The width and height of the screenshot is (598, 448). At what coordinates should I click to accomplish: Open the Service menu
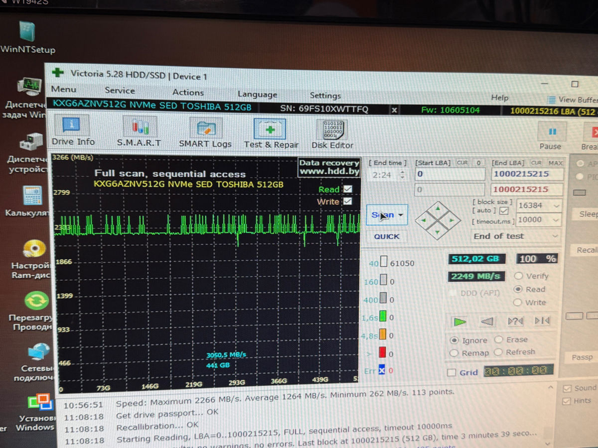click(x=120, y=91)
